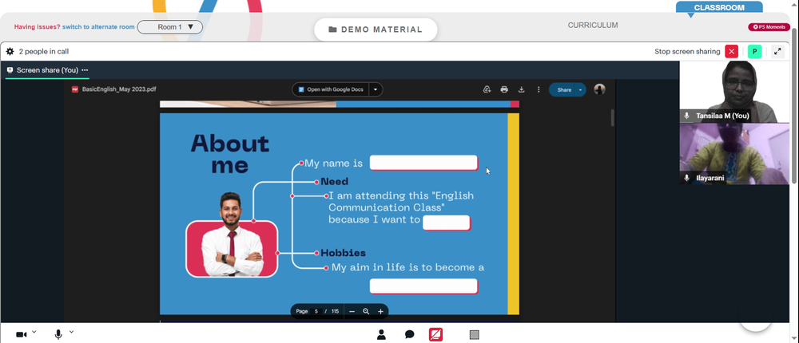The height and width of the screenshot is (343, 799).
Task: Zoom out the PDF page
Action: tap(352, 311)
